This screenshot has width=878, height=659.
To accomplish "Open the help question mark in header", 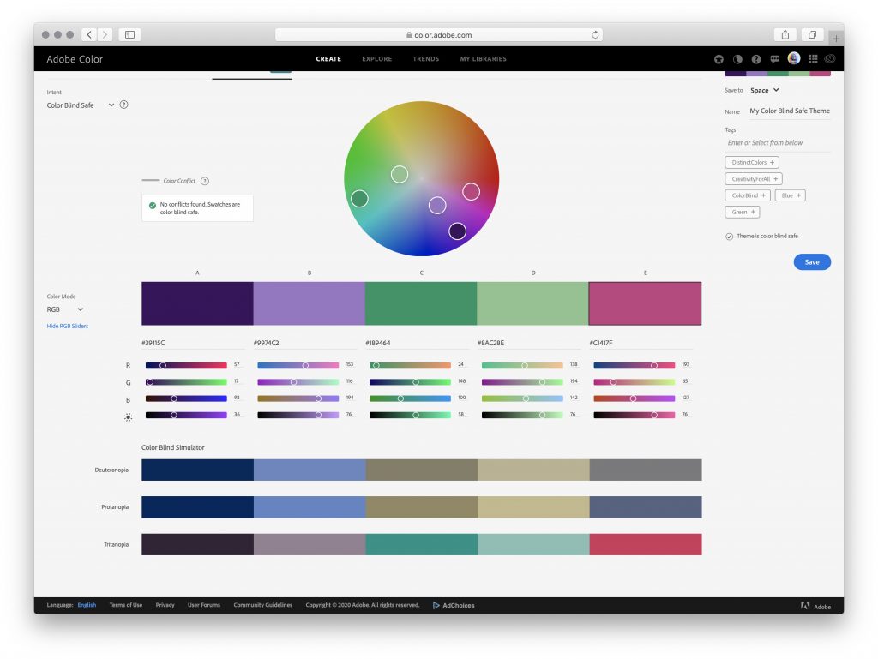I will (x=756, y=59).
